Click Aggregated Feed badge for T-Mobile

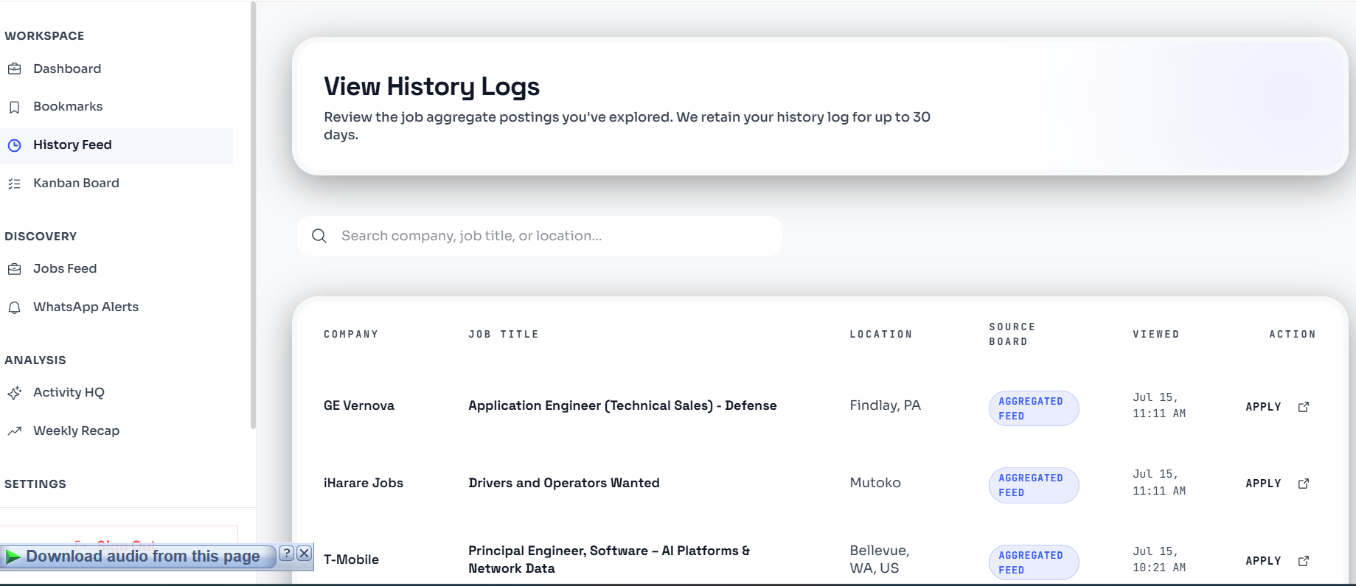1034,562
